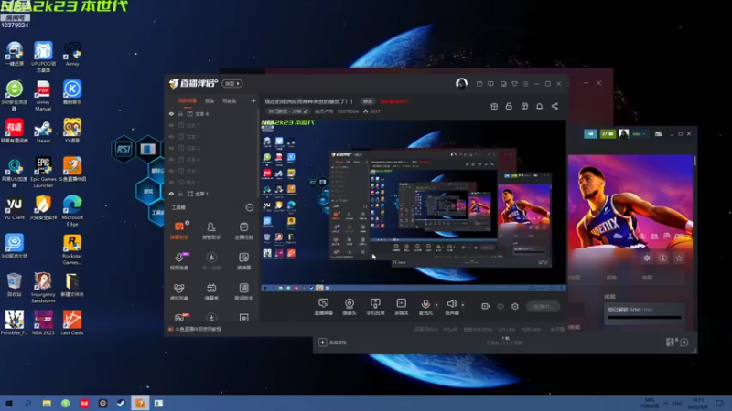Start recording with the camcorder icon
Image resolution: width=732 pixels, height=411 pixels.
(485, 306)
